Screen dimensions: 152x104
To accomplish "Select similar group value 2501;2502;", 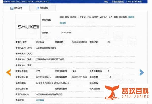I will pyautogui.click(x=66, y=33).
